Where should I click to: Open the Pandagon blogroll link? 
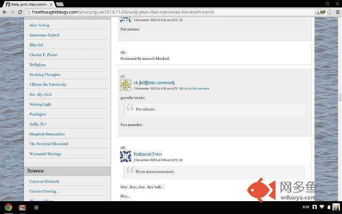coord(37,114)
